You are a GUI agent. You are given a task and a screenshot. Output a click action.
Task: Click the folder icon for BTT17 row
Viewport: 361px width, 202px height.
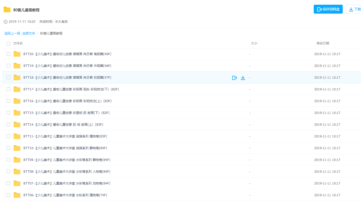click(17, 89)
